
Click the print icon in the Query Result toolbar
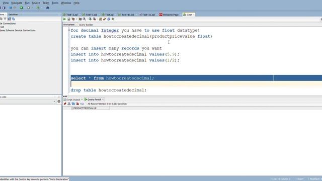point(69,104)
